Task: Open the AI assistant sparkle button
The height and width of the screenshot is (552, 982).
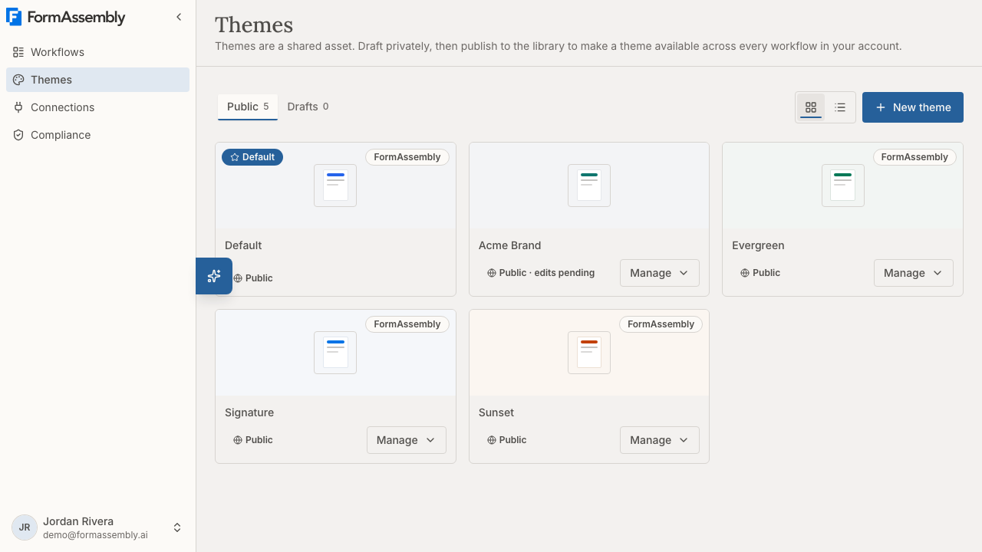Action: pos(214,276)
